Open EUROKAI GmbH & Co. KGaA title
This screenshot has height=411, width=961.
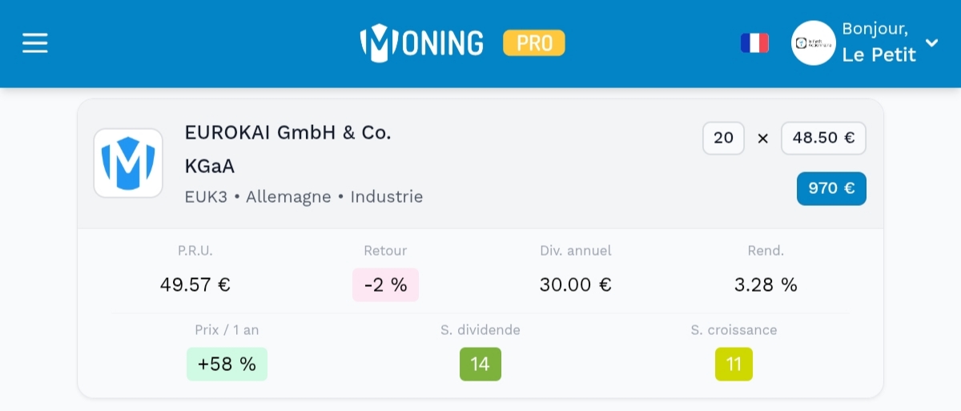coord(287,149)
